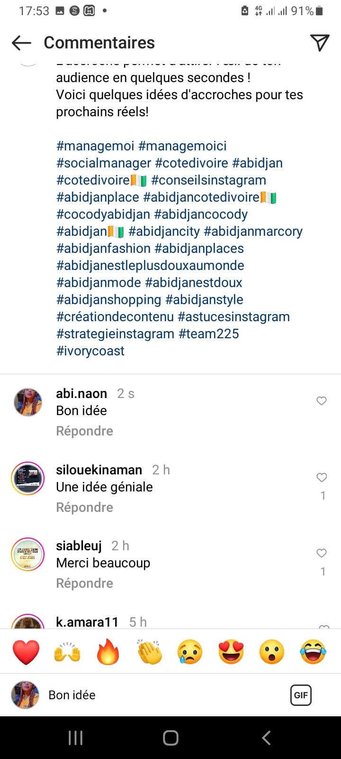This screenshot has width=341, height=759.
Task: Insert the surprised face emoji
Action: [x=272, y=652]
